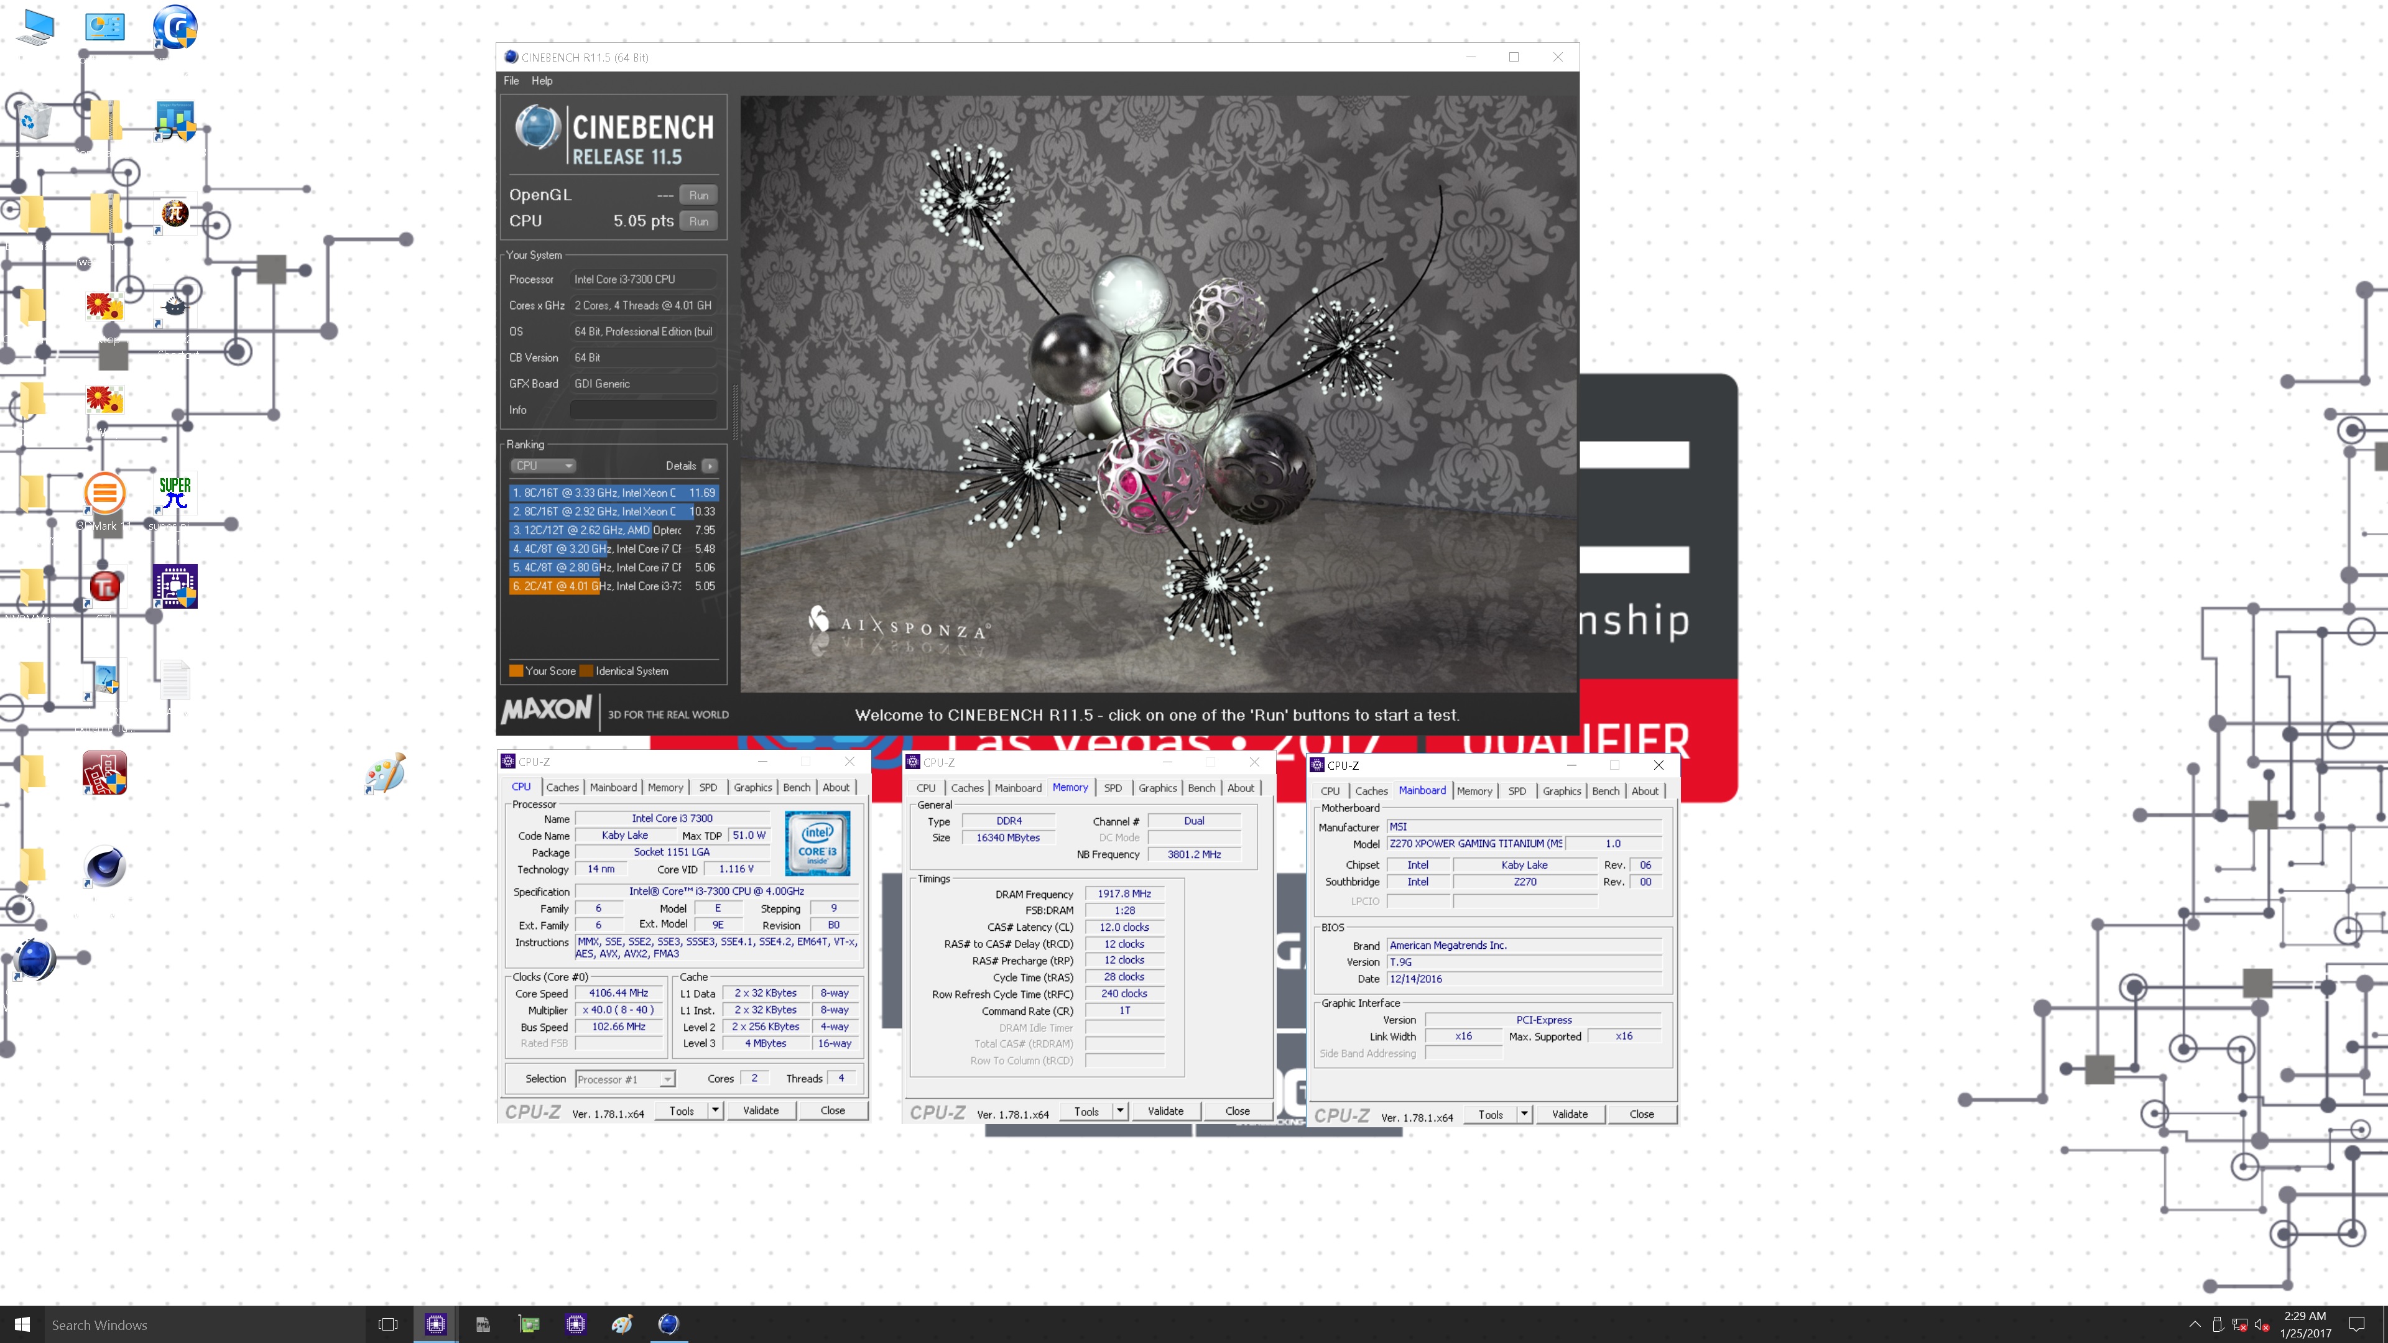Image resolution: width=2388 pixels, height=1343 pixels.
Task: Open CPU tab in CPU-Z Memory window
Action: 925,788
